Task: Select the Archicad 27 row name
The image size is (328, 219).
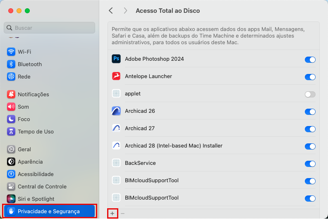Action: pyautogui.click(x=140, y=128)
